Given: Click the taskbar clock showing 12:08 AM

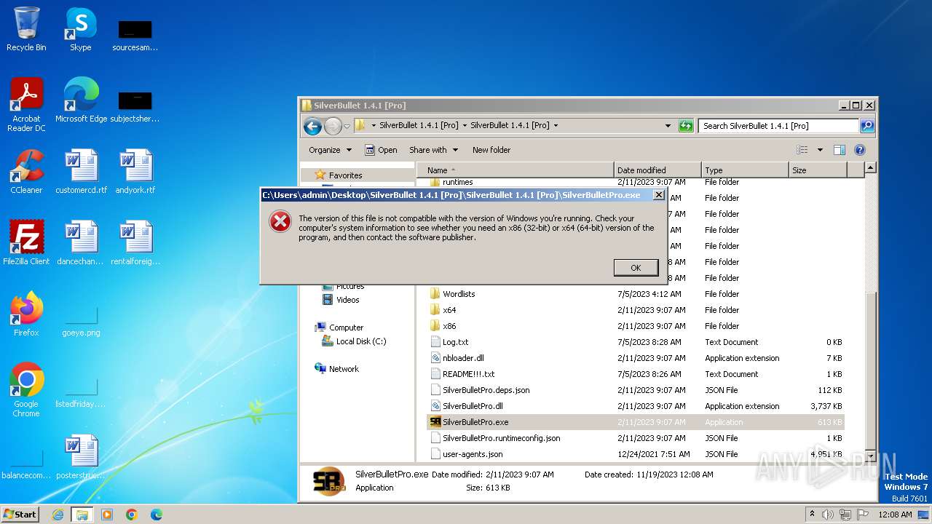Looking at the screenshot, I should [895, 515].
